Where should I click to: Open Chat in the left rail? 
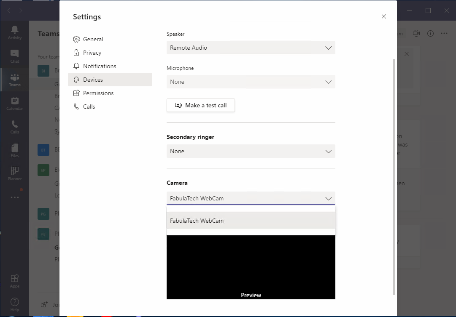(14, 56)
